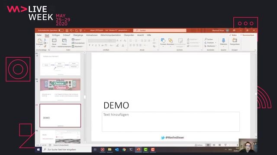
Task: Click the Task View icon in taskbar
Action: point(95,149)
